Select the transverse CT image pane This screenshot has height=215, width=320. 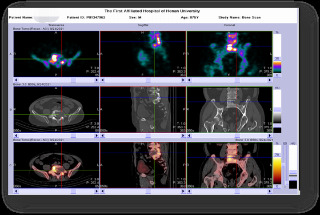(57, 109)
